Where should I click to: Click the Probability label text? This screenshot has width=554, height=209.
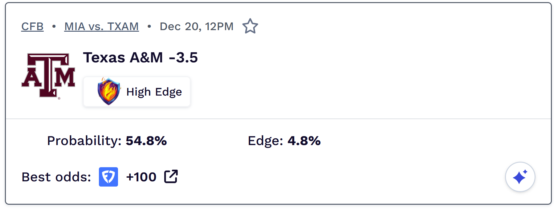[84, 141]
